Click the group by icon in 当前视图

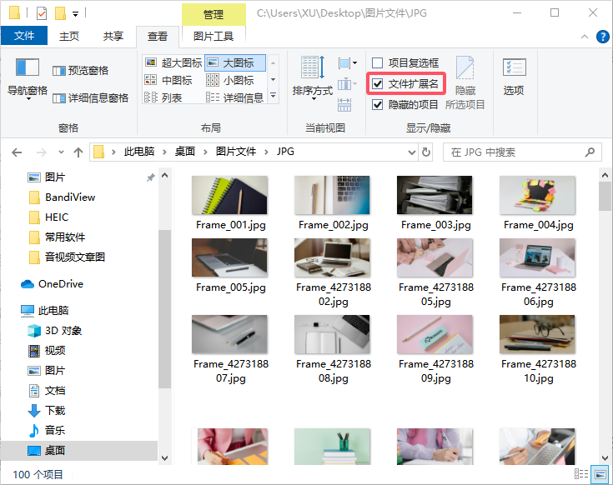pyautogui.click(x=348, y=62)
